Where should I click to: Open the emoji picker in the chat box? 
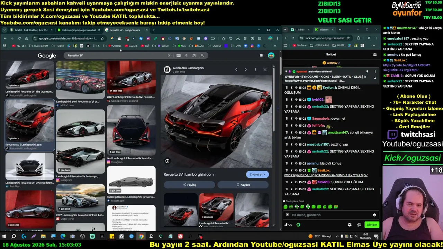[374, 215]
